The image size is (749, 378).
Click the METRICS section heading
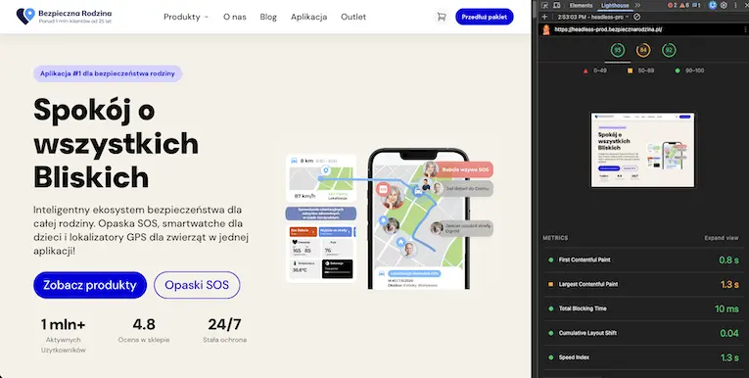tap(555, 238)
